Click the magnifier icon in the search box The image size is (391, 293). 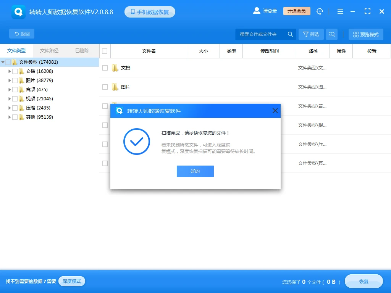click(x=290, y=34)
